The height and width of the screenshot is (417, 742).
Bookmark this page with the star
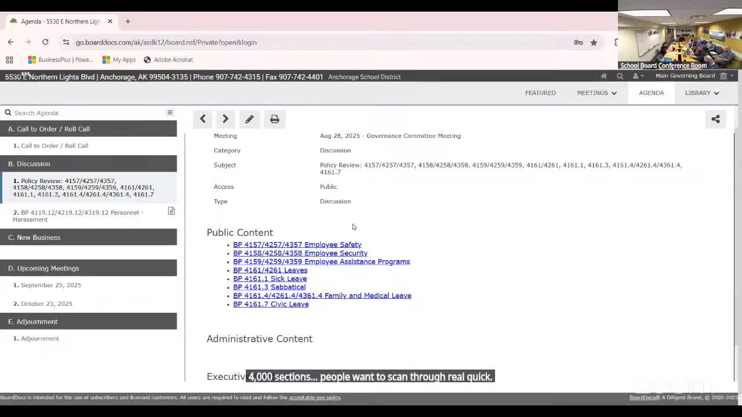[x=594, y=42]
